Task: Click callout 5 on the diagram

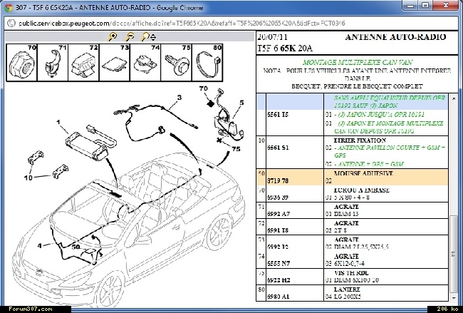Action: 241,103
